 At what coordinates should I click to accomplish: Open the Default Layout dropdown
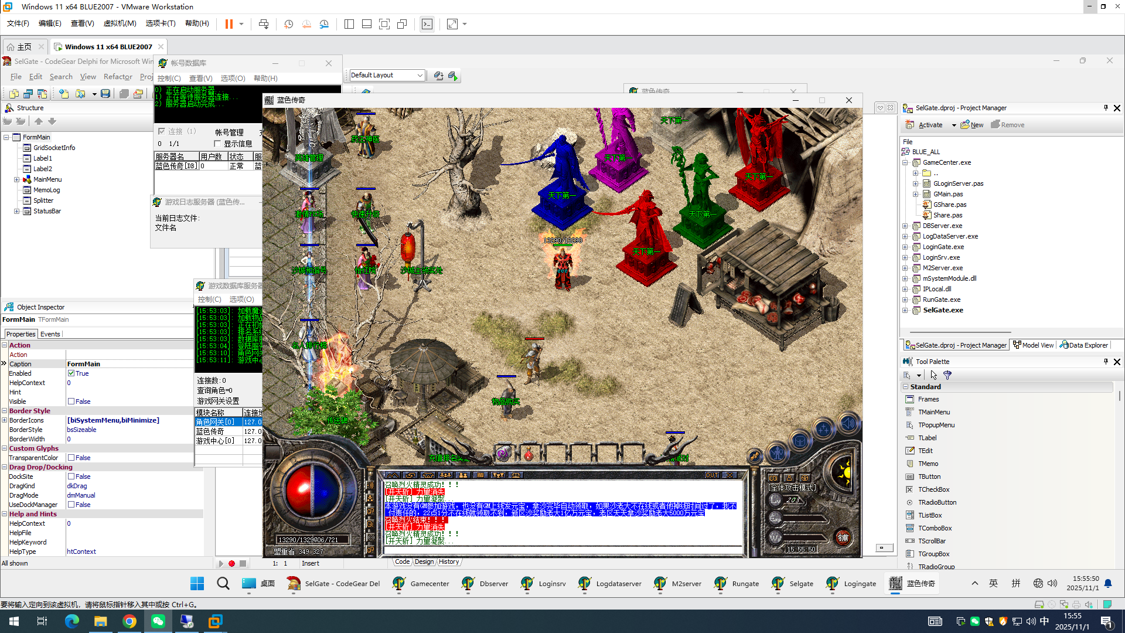[420, 75]
